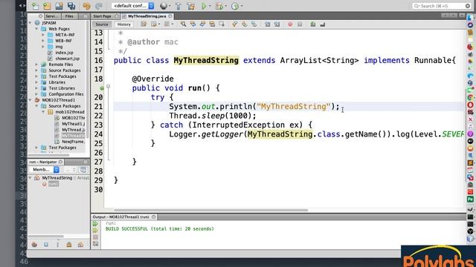Expand the META-INF folder
The width and height of the screenshot is (476, 267).
pos(43,35)
